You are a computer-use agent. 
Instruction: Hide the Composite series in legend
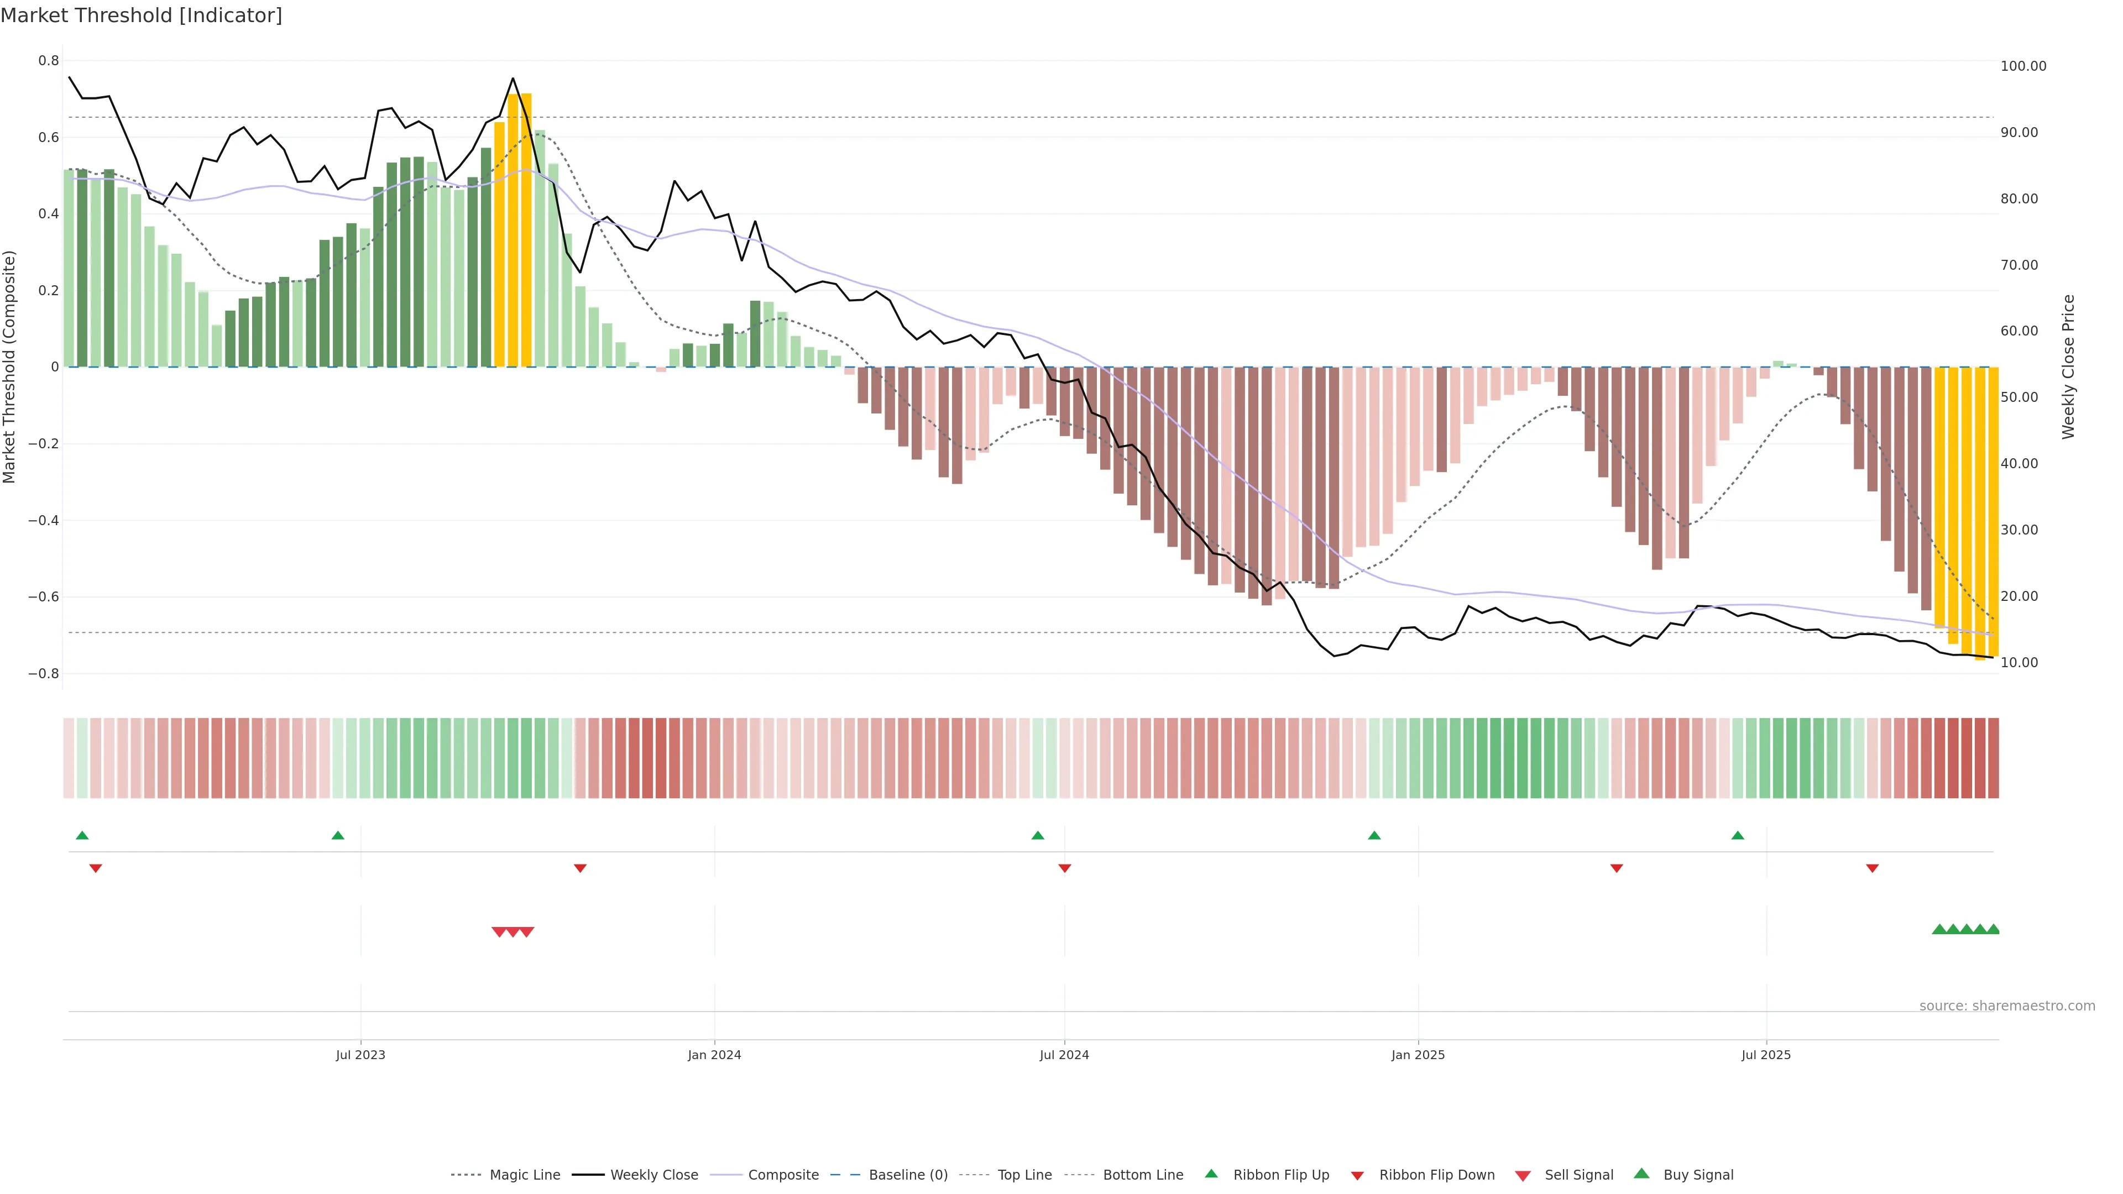(x=783, y=1175)
